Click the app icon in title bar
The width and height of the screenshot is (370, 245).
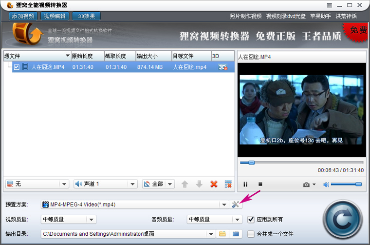click(x=10, y=5)
